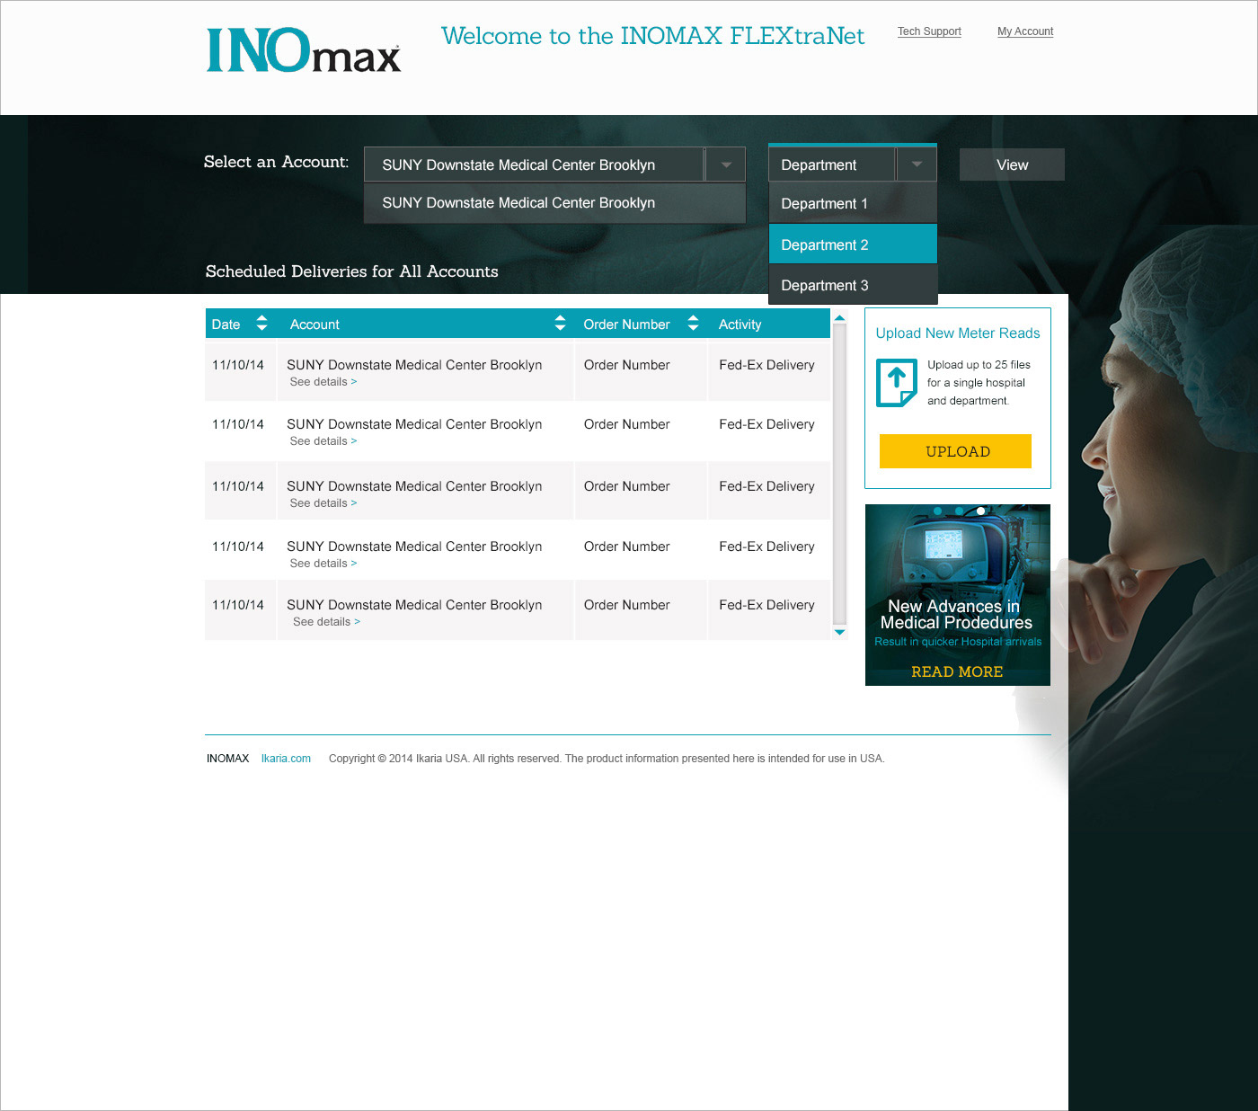Image resolution: width=1258 pixels, height=1111 pixels.
Task: Open Ikaria.com footer link
Action: [286, 759]
